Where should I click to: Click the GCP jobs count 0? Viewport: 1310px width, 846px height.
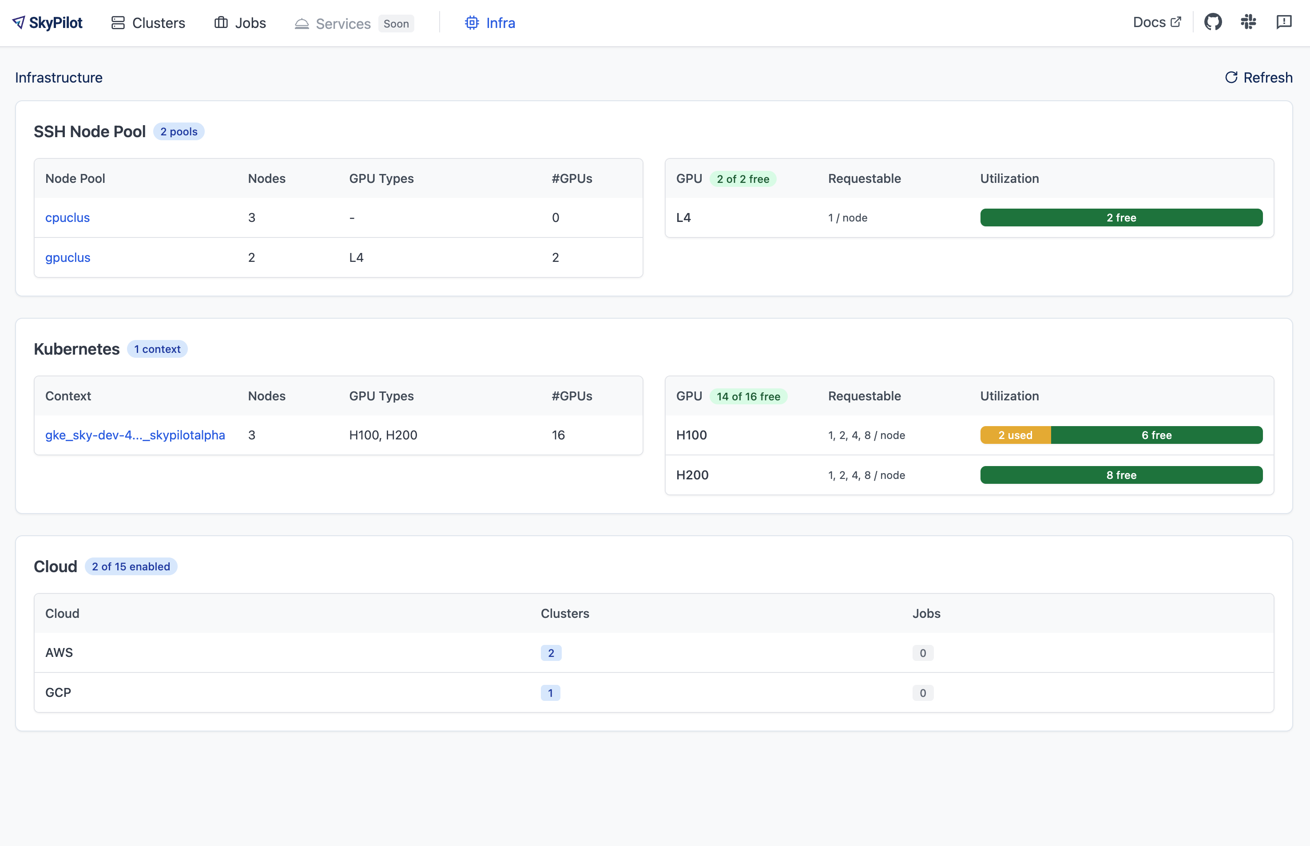tap(923, 693)
